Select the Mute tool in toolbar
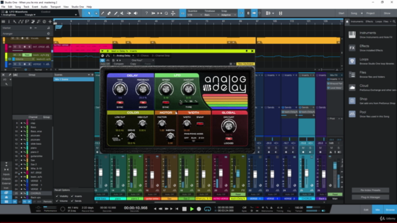Screen dimensions: 397x223 click(122, 13)
